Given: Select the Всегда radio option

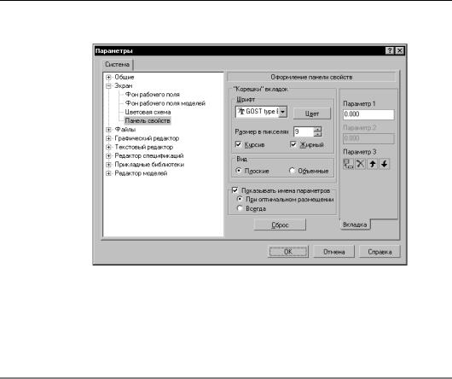Looking at the screenshot, I should (240, 208).
